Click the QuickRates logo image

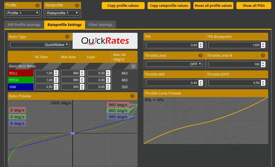105,41
